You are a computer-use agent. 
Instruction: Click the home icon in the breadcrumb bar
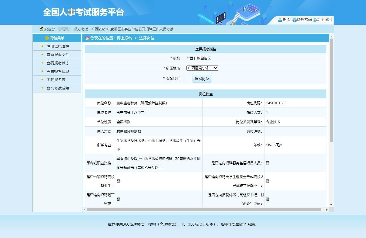pos(87,38)
